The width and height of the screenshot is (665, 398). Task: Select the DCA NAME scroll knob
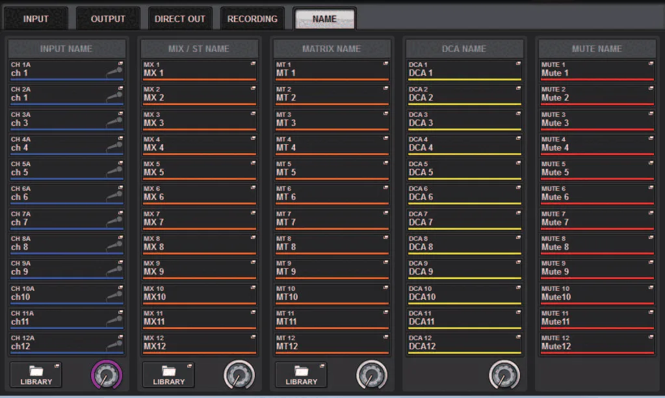[504, 375]
